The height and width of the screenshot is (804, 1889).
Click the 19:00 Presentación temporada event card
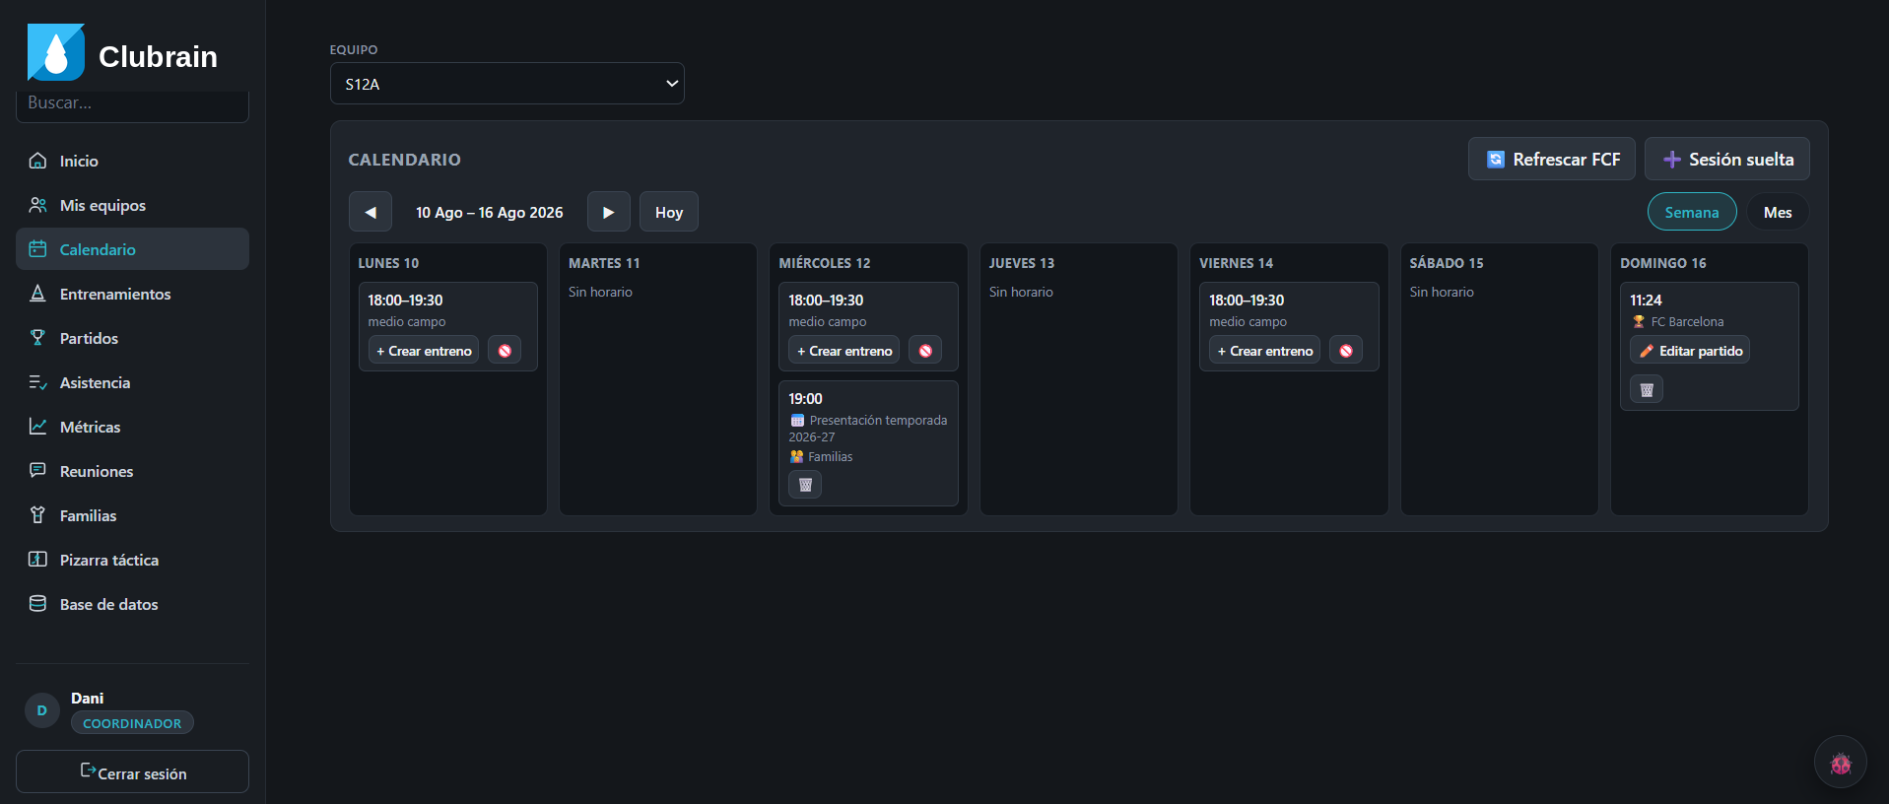(x=868, y=443)
